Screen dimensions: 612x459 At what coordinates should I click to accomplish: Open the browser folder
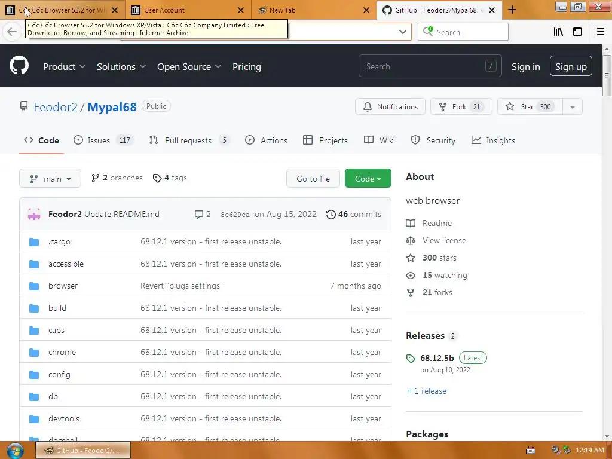63,286
